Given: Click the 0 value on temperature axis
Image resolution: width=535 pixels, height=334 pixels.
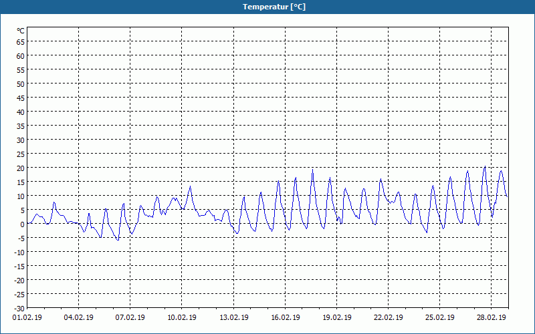Looking at the screenshot, I should 23,224.
